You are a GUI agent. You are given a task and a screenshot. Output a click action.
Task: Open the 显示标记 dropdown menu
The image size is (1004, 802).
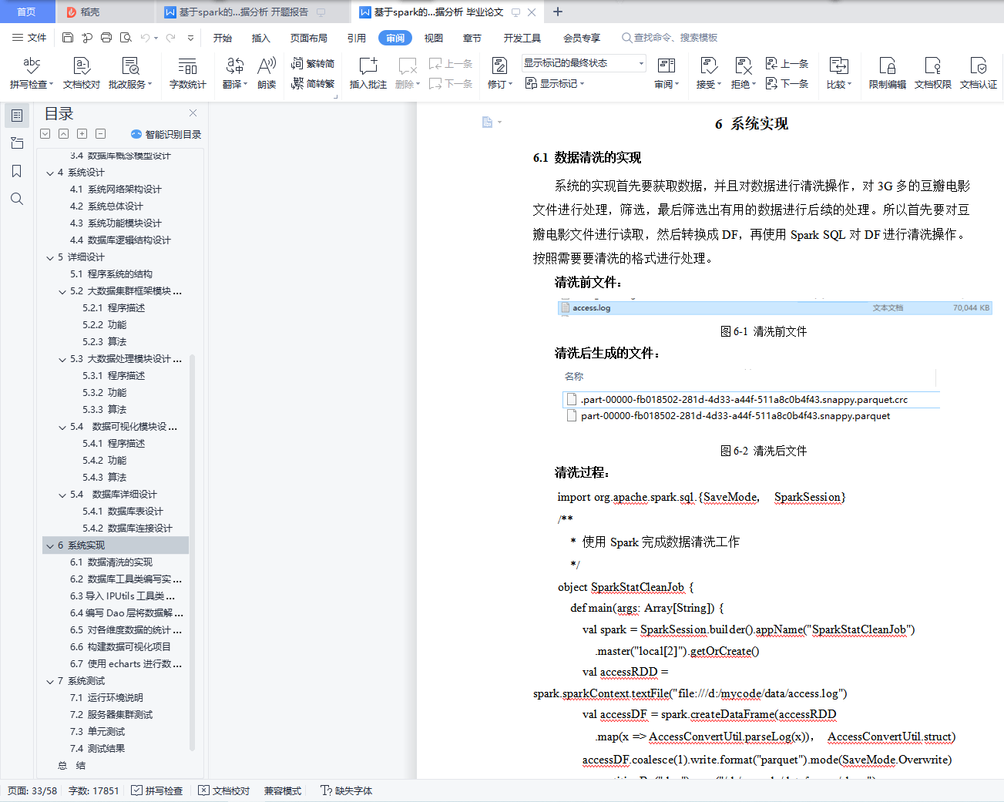(x=556, y=83)
